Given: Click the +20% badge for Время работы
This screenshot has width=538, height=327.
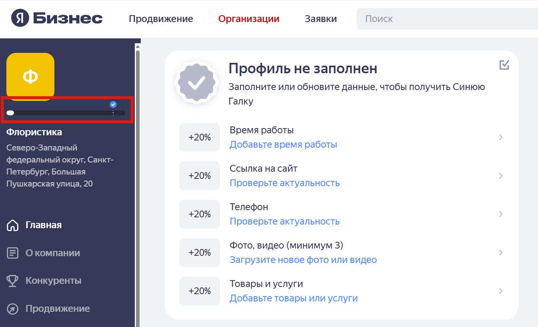Looking at the screenshot, I should pos(200,137).
